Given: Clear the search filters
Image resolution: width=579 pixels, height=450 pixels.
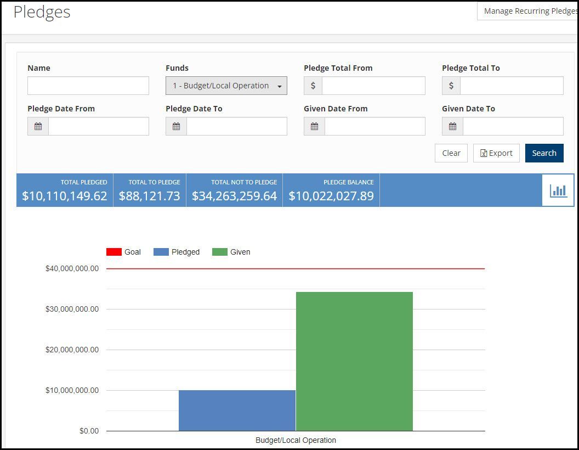Looking at the screenshot, I should tap(451, 153).
